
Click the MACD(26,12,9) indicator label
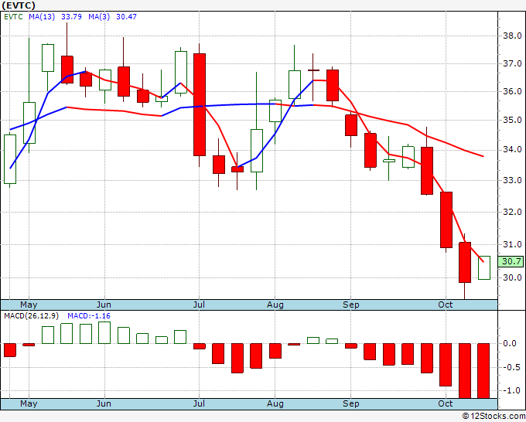pos(31,316)
